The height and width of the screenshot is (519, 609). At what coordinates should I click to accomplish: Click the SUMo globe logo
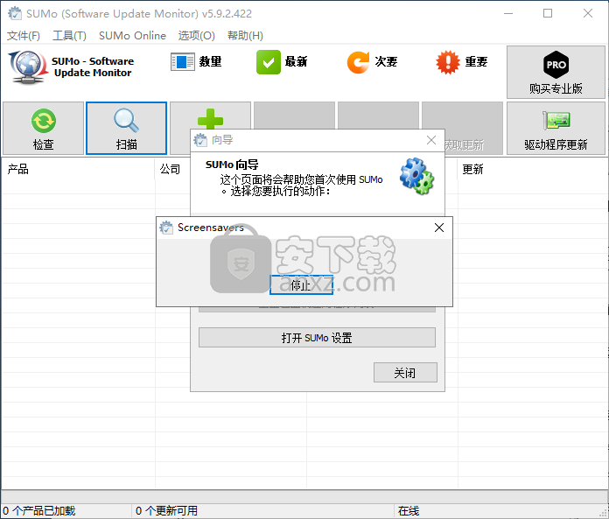(x=26, y=67)
